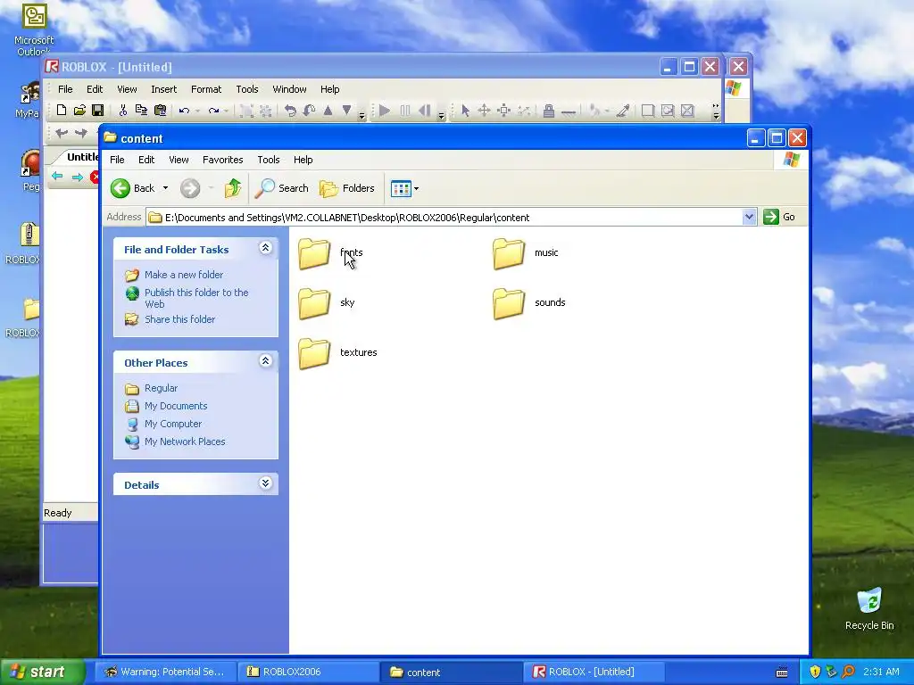Viewport: 914px width, 685px height.
Task: Click the cyan forward arrow in ROBLOX browser pane
Action: (x=77, y=177)
